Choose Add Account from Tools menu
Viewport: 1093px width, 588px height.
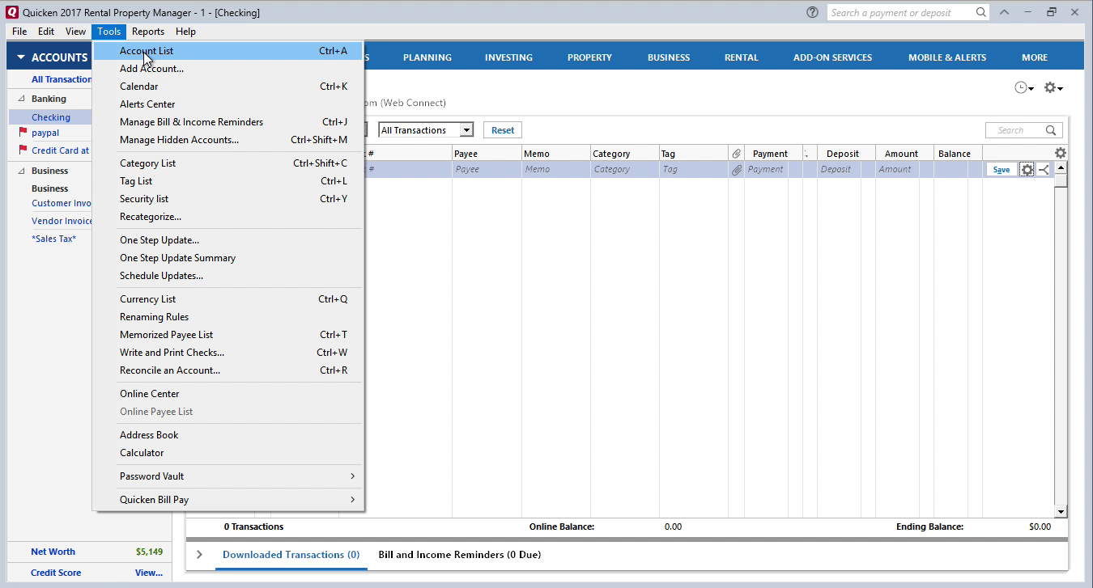pyautogui.click(x=228, y=69)
